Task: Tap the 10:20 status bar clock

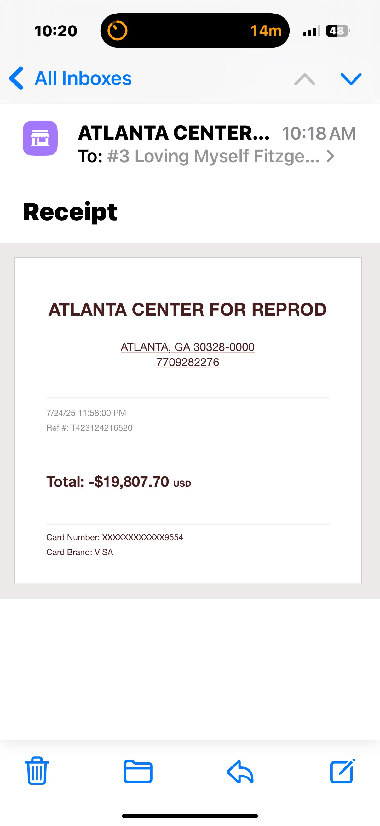Action: 56,31
